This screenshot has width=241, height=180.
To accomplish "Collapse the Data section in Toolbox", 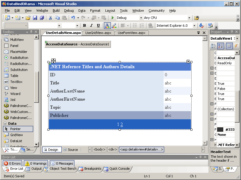I will 5,124.
